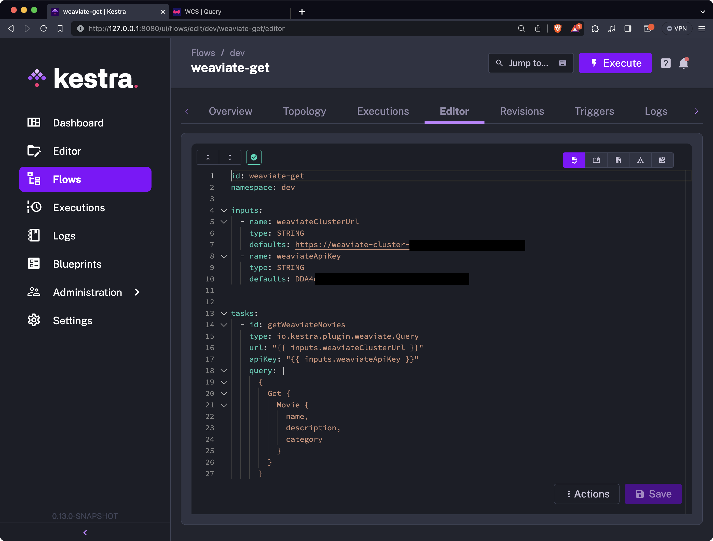This screenshot has height=541, width=713.
Task: Click the fold-all code arrows button
Action: [208, 157]
